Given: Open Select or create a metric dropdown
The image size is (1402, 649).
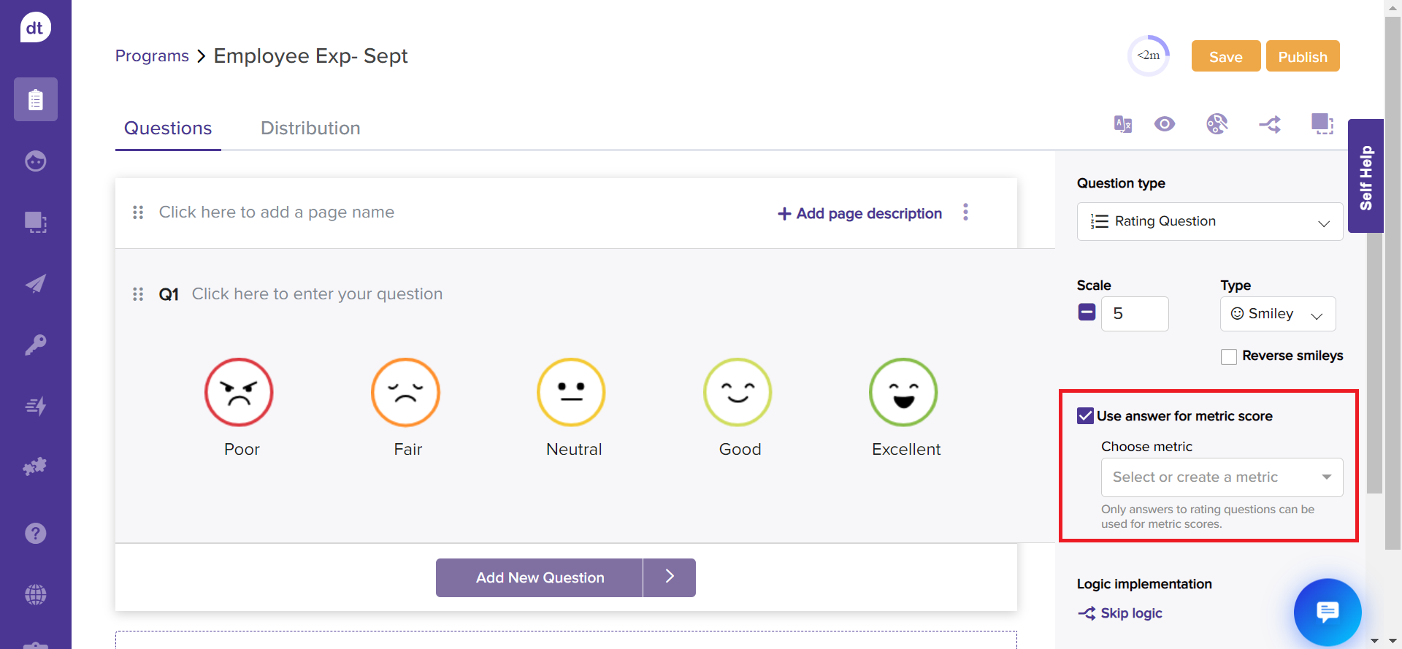Looking at the screenshot, I should (x=1221, y=477).
